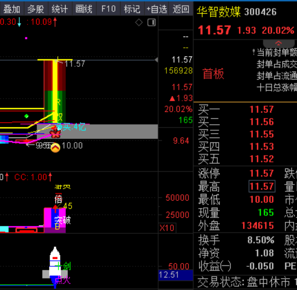297x290 pixels.
Task: Open the 标记 mark menu
Action: point(132,9)
